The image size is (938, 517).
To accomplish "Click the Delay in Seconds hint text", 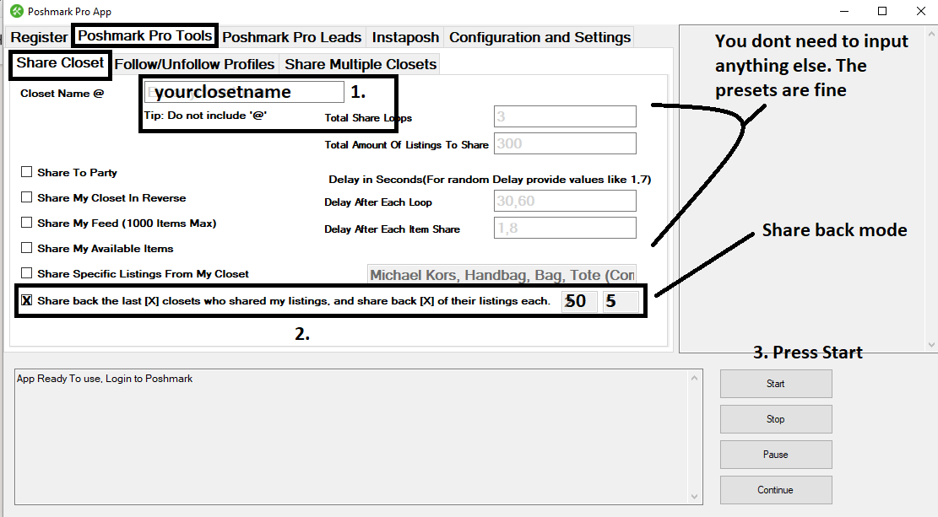I will pyautogui.click(x=490, y=180).
